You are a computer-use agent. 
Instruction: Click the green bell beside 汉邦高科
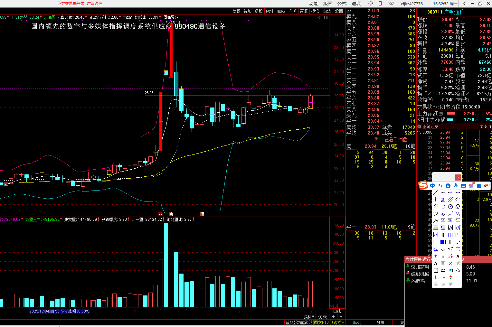(408, 267)
